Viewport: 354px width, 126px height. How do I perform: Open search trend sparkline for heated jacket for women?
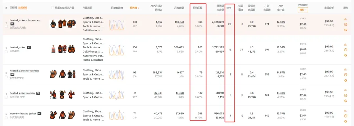pos(116,75)
